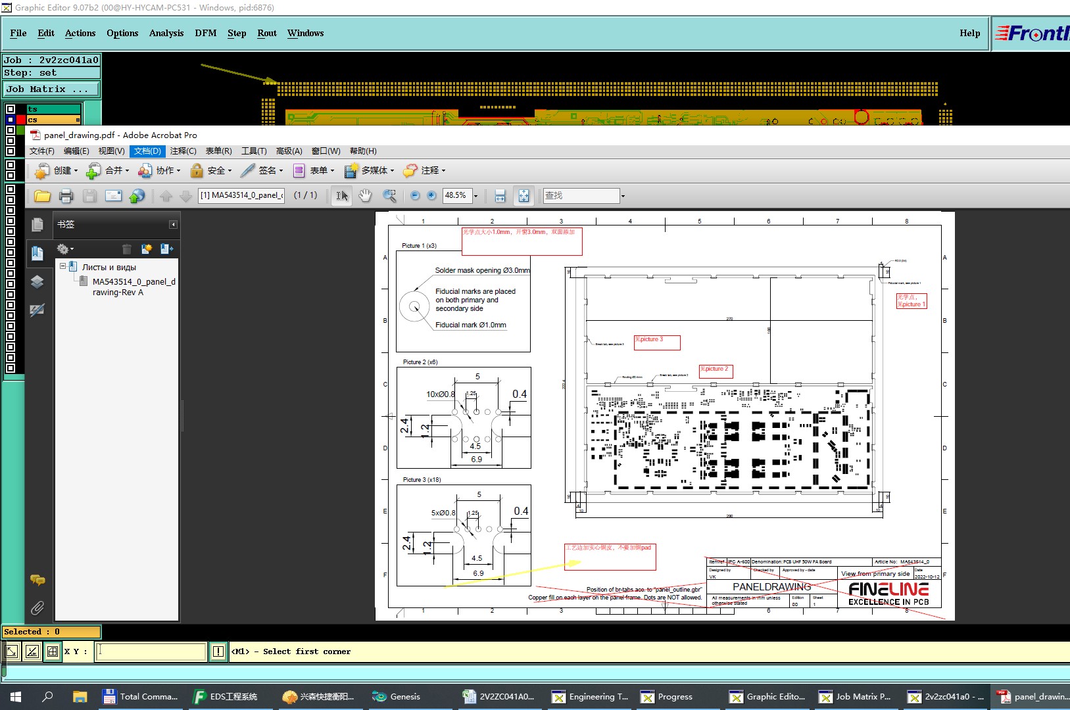Click the email envelope icon
Screen dimensions: 1070x710
pos(114,195)
